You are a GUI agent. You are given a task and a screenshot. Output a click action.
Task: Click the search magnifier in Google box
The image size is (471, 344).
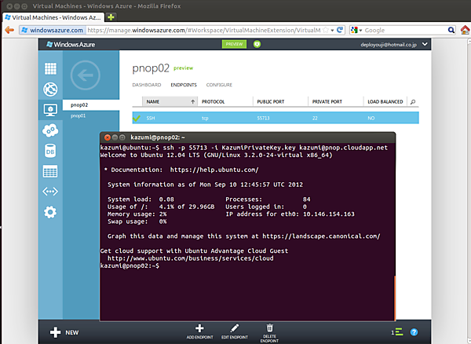click(451, 30)
